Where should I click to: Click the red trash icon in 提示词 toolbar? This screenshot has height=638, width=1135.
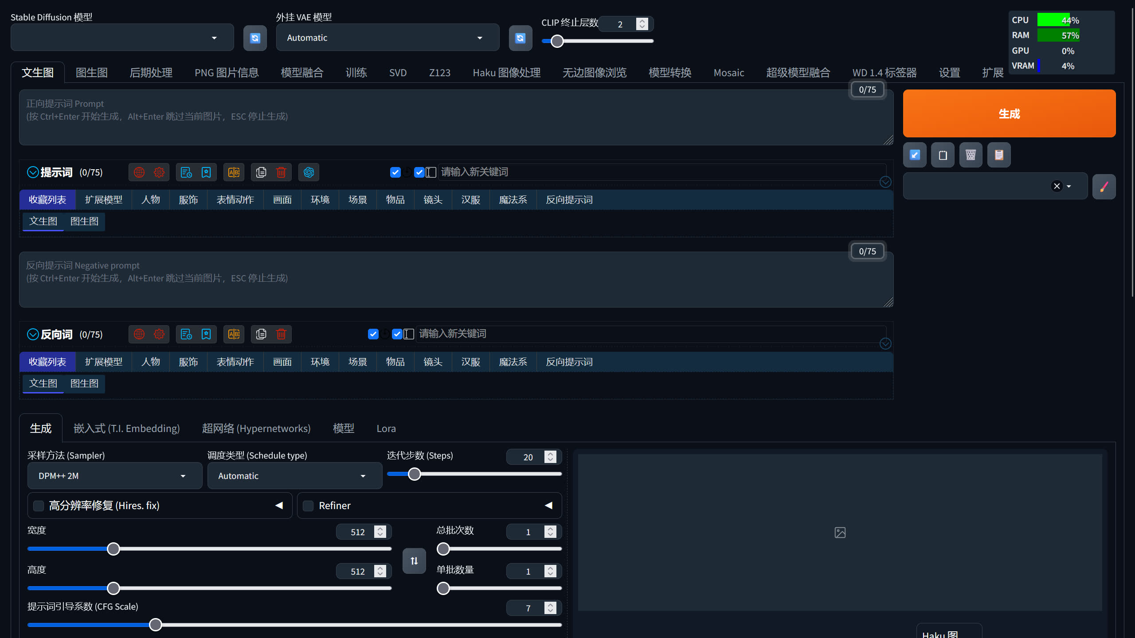point(281,172)
